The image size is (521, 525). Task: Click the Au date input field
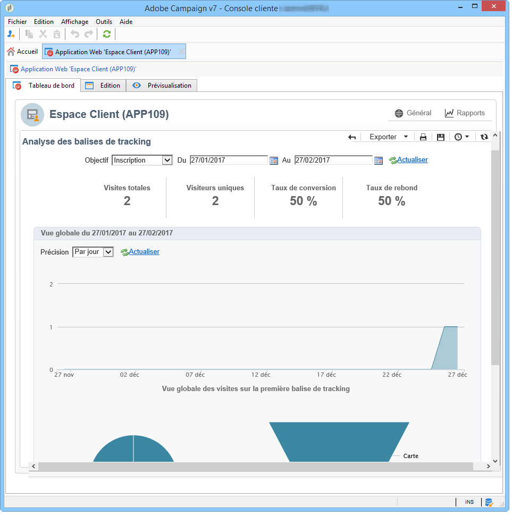(x=334, y=160)
